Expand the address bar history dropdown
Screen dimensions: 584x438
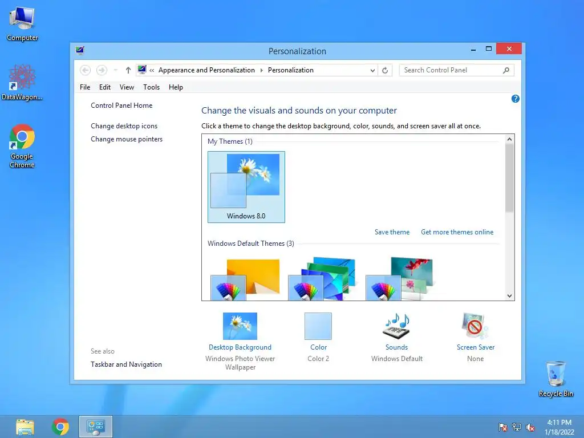372,70
